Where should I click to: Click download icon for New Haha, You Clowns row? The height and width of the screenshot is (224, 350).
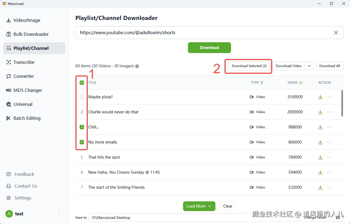click(x=320, y=172)
